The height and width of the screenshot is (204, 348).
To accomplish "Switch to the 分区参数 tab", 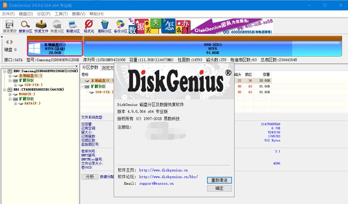I will pyautogui.click(x=90, y=68).
